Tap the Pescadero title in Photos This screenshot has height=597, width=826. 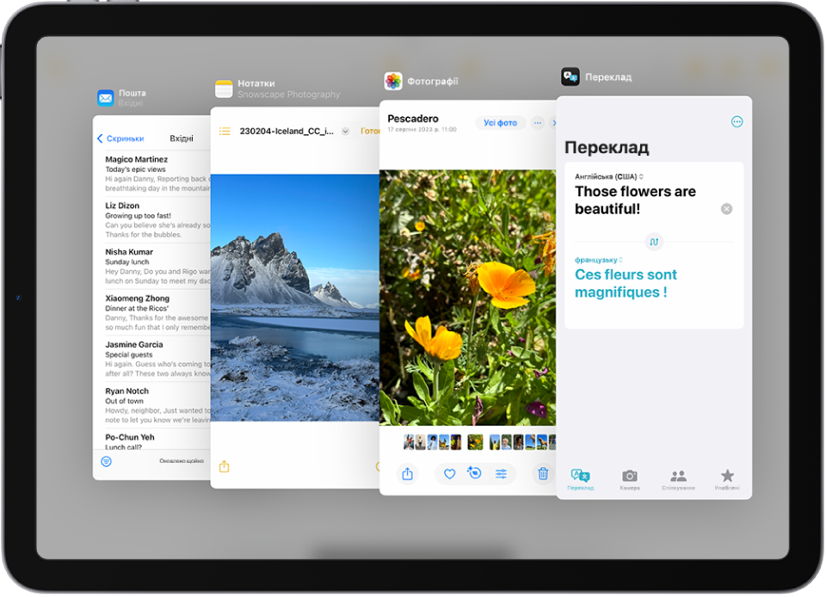pyautogui.click(x=413, y=119)
